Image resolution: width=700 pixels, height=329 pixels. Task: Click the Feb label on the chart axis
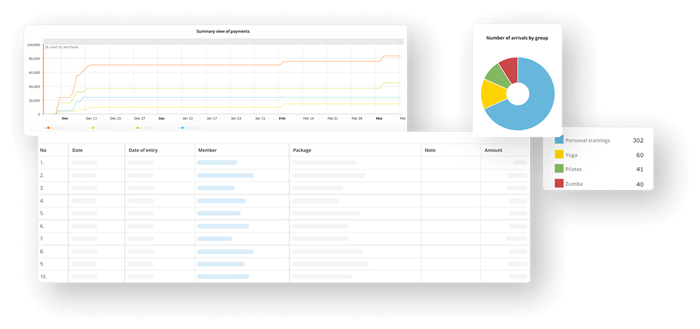pyautogui.click(x=282, y=119)
